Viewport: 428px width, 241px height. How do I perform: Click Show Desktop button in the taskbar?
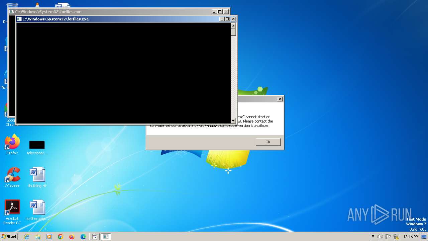424,237
